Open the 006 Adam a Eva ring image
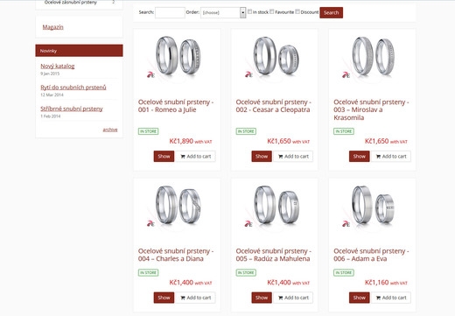455x316 pixels. [372, 206]
